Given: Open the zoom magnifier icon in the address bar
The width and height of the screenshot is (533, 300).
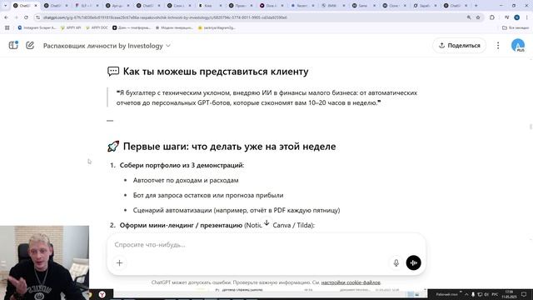Looking at the screenshot, I should tap(469, 17).
